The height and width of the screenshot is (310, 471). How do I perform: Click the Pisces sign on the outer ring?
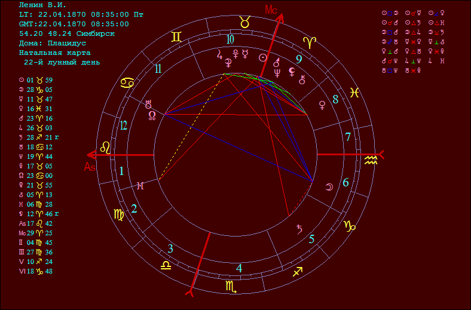354,93
